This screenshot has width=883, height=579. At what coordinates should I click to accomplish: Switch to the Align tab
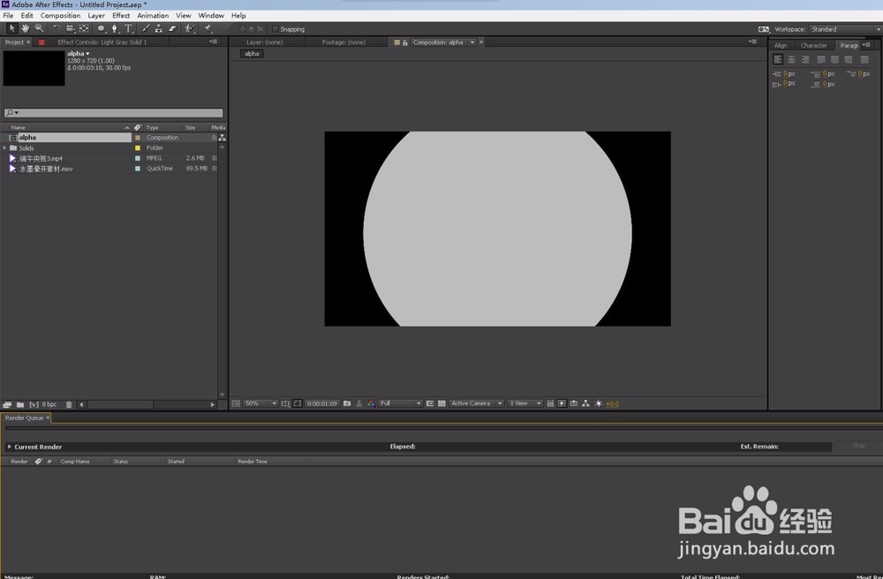coord(781,46)
